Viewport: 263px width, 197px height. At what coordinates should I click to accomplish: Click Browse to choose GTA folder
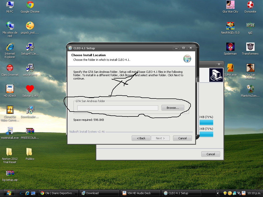pyautogui.click(x=173, y=108)
